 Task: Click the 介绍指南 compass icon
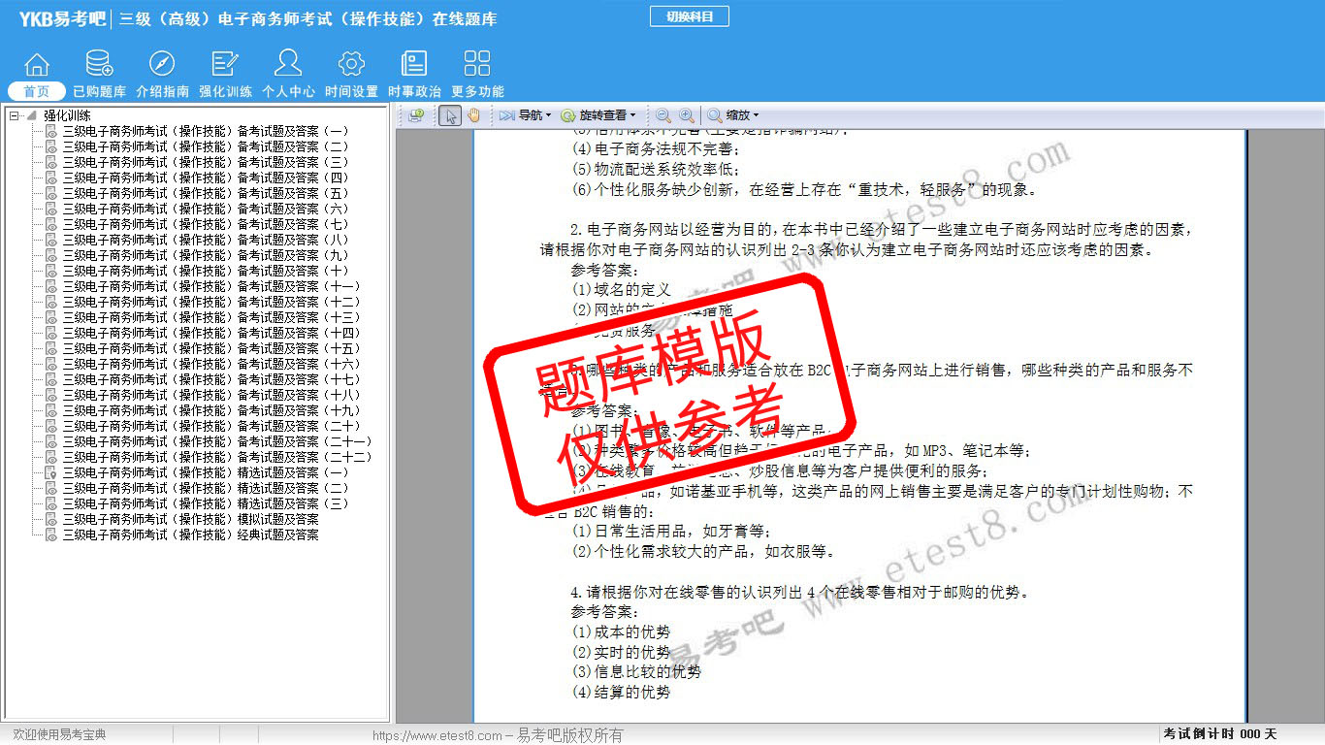point(162,65)
